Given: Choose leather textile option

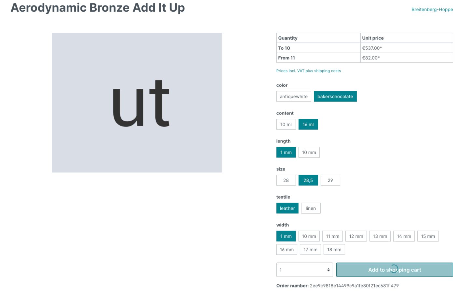Looking at the screenshot, I should click(x=287, y=208).
